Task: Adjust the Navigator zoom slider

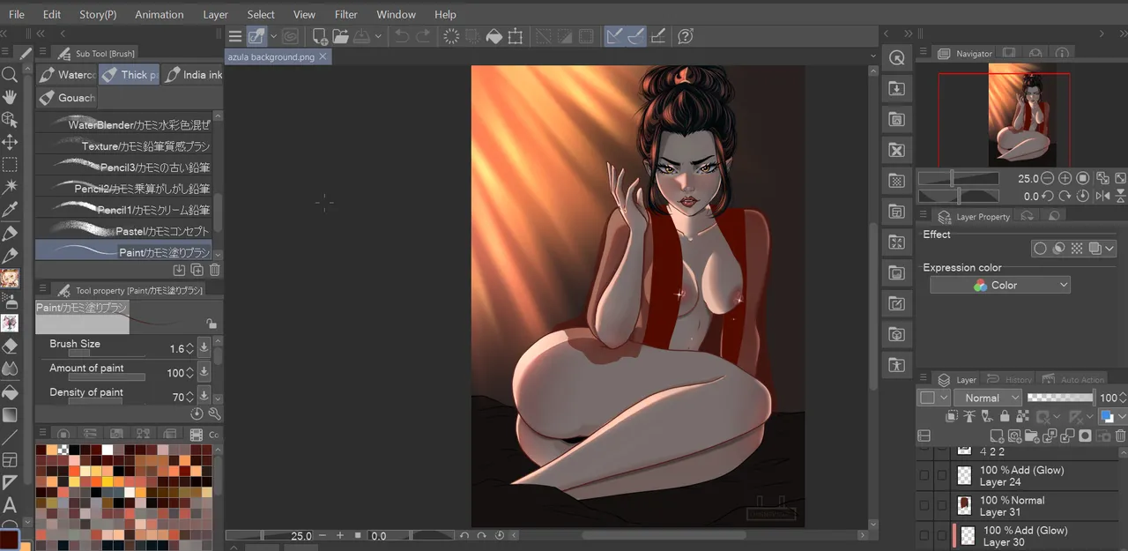Action: tap(959, 178)
